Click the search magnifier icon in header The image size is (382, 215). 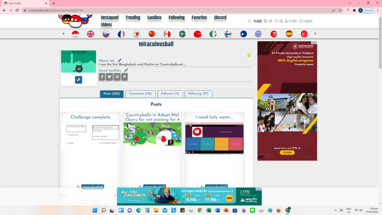[249, 21]
